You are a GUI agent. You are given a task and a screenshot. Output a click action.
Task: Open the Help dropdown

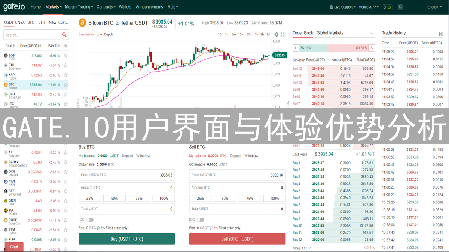pos(173,7)
